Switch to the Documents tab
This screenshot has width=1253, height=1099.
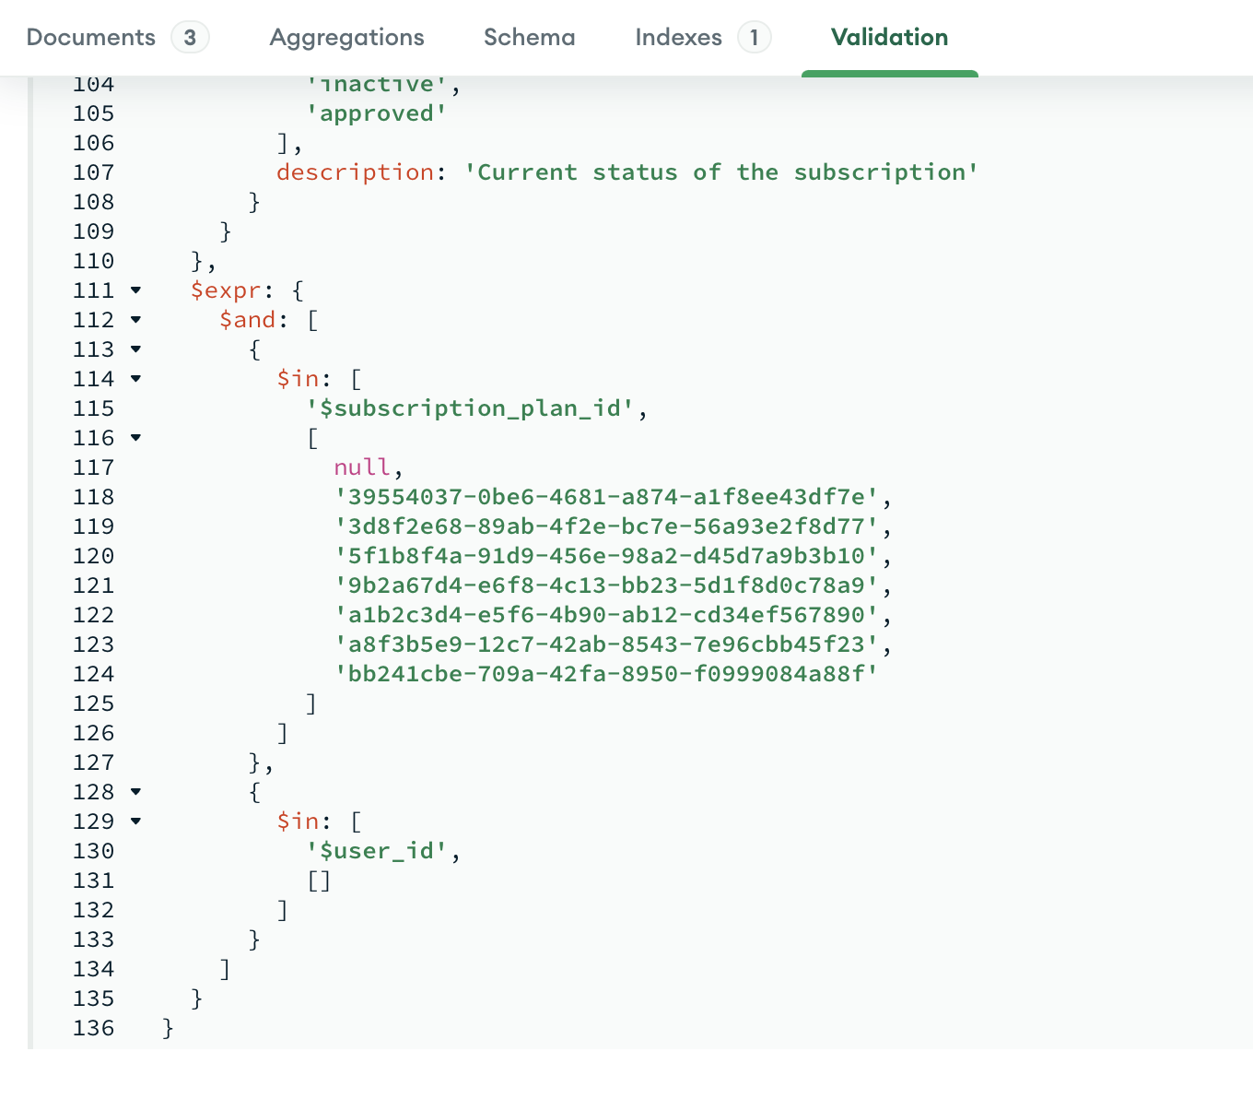point(91,38)
